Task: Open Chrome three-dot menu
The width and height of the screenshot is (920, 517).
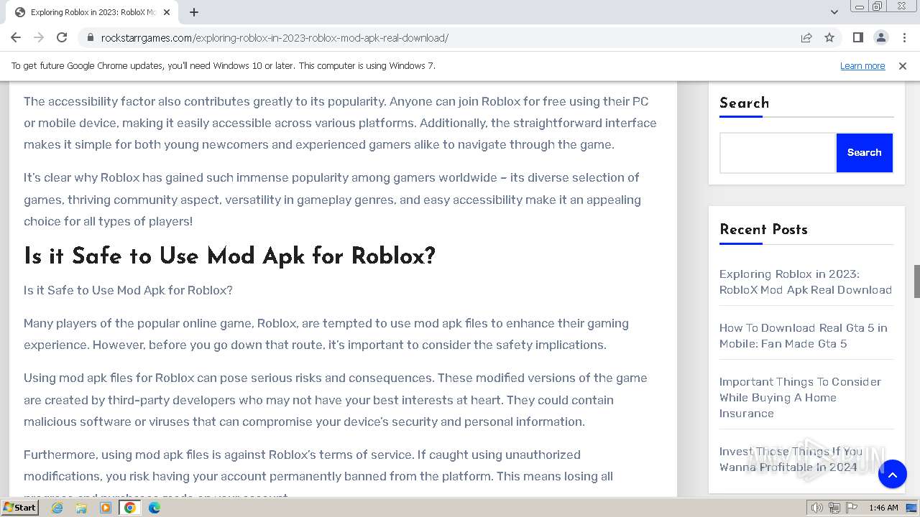Action: coord(903,37)
